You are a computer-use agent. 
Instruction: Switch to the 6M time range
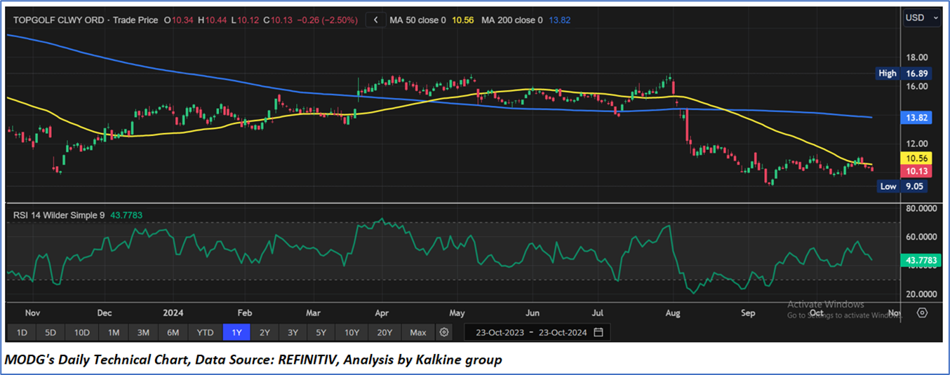tap(173, 332)
